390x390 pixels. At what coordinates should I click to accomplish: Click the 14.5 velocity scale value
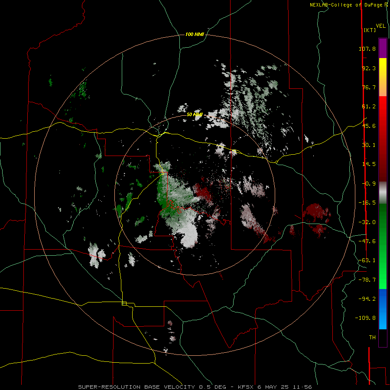click(369, 164)
